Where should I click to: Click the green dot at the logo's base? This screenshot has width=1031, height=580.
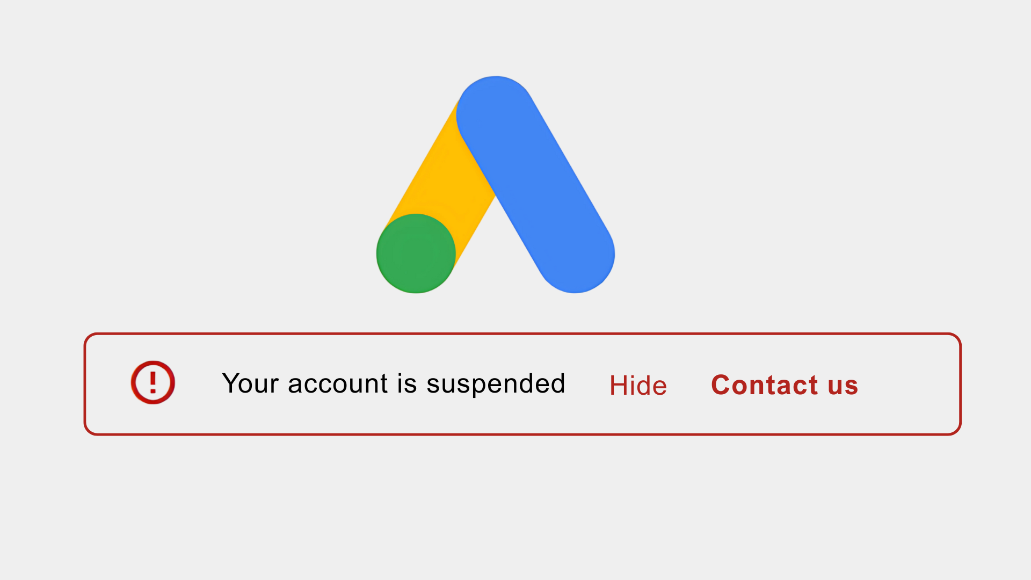pyautogui.click(x=416, y=253)
